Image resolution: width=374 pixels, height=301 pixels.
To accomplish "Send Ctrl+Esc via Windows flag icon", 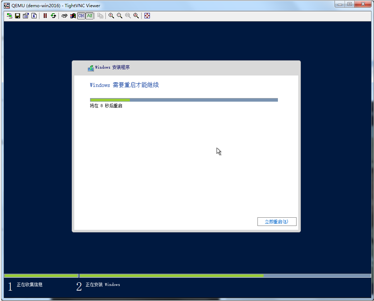I will (x=73, y=16).
